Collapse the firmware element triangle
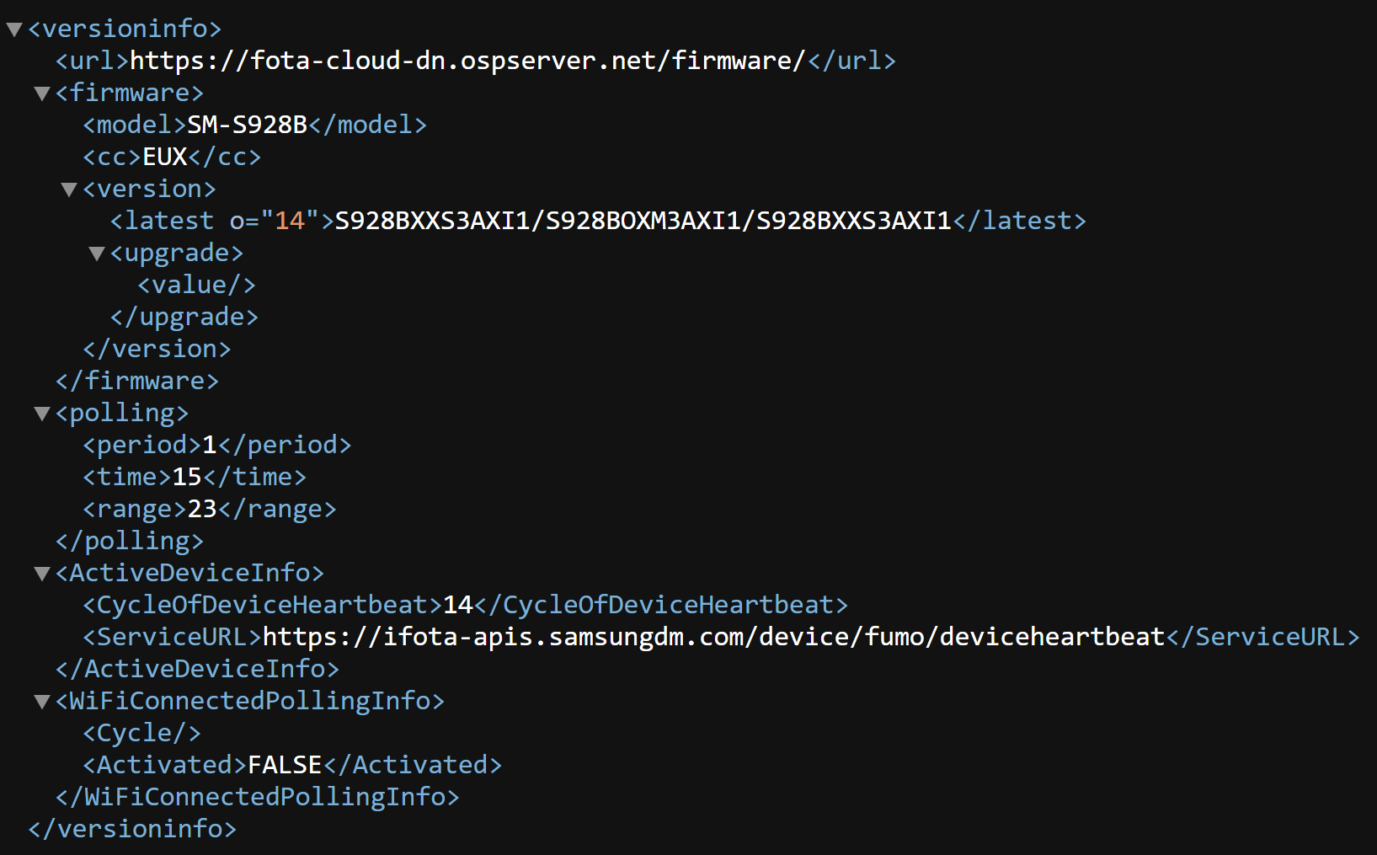Image resolution: width=1377 pixels, height=855 pixels. pos(42,94)
